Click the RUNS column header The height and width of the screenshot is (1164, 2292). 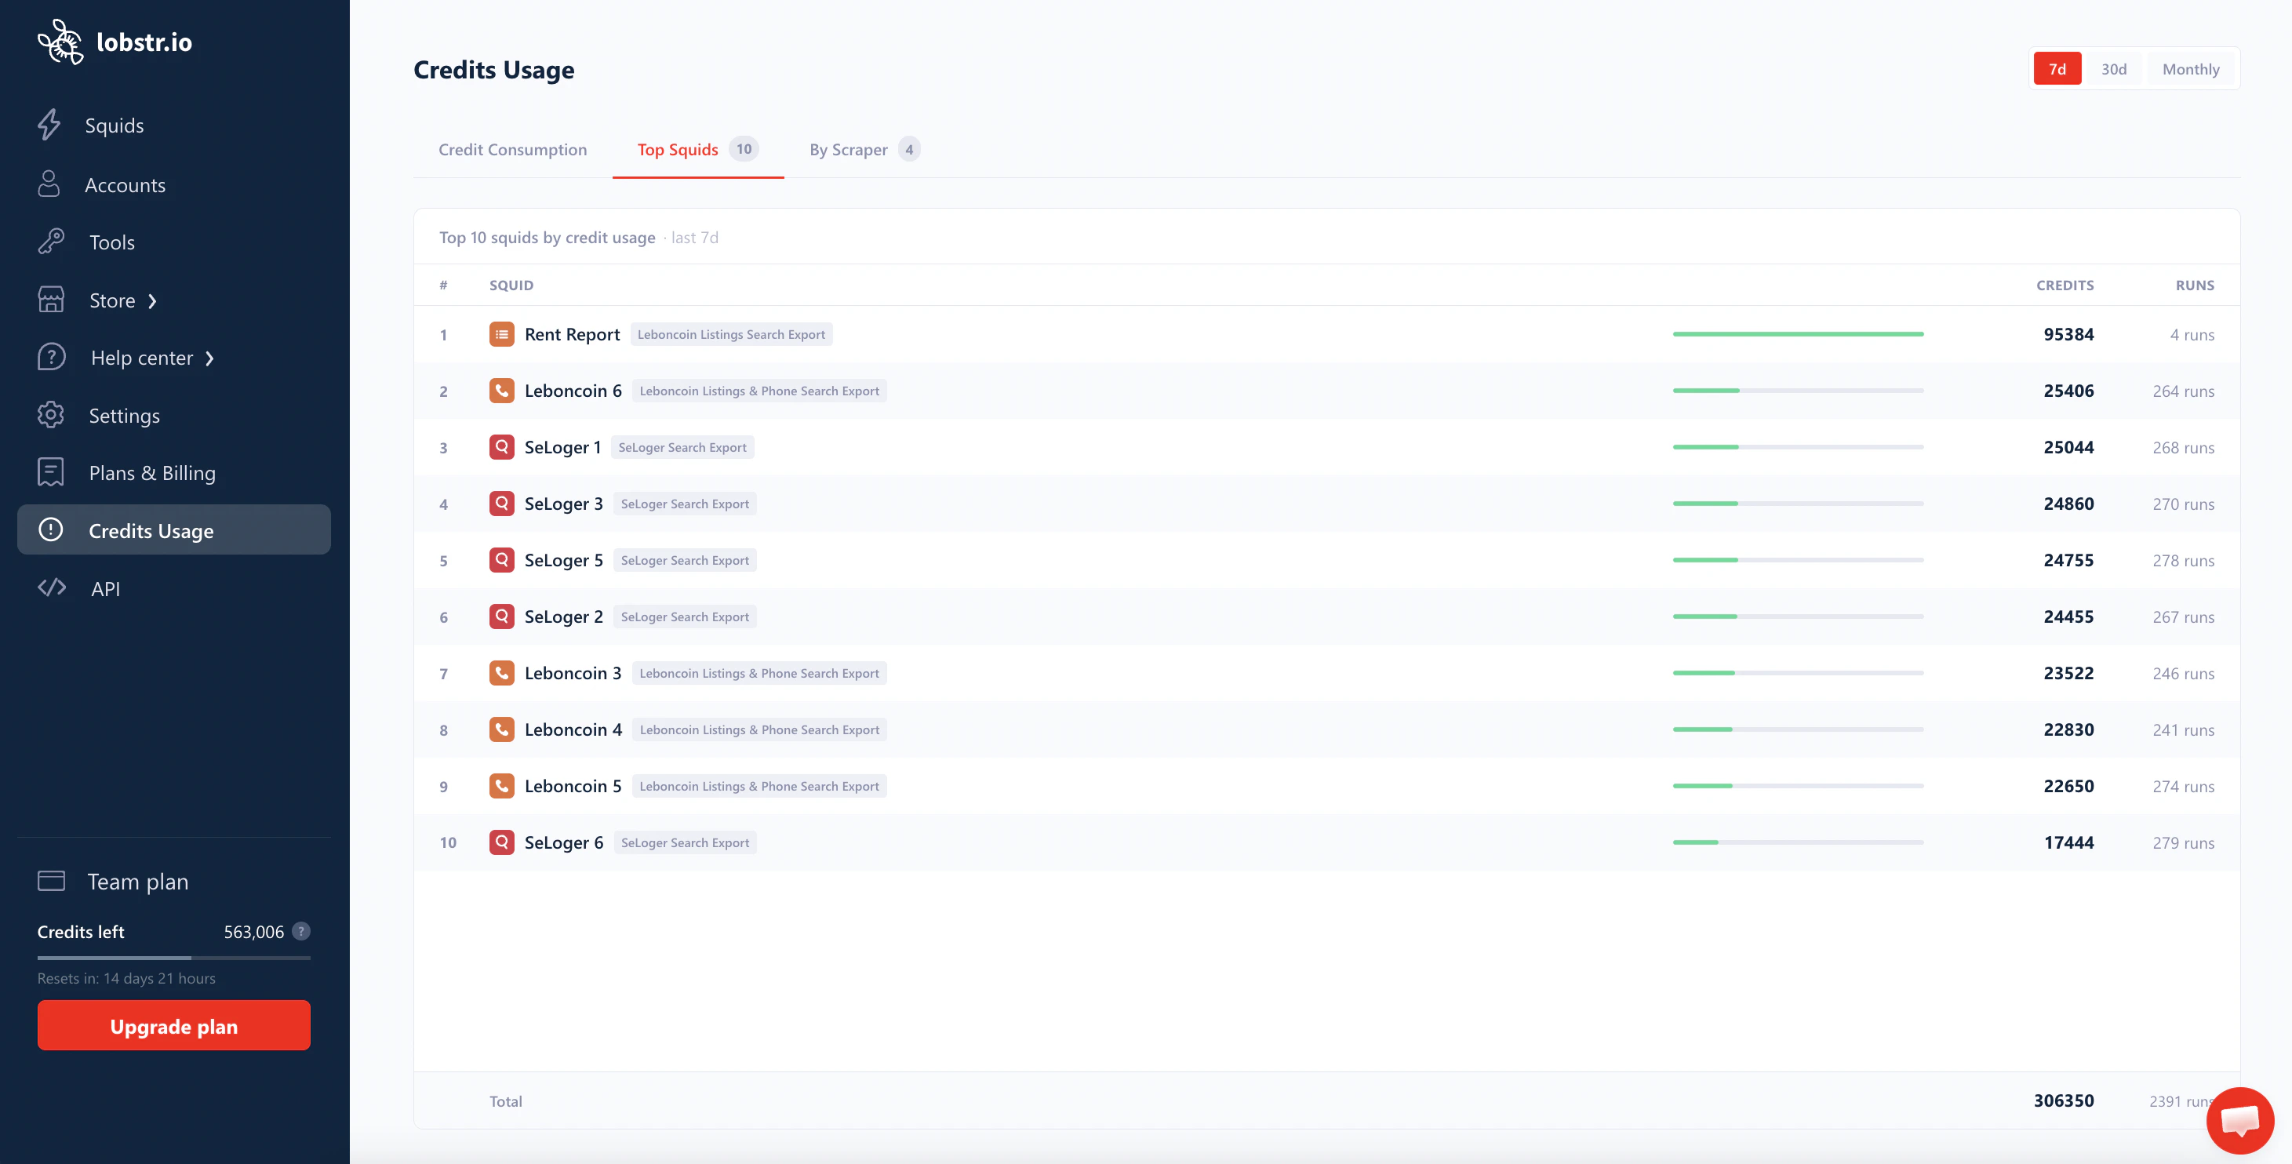tap(2194, 285)
